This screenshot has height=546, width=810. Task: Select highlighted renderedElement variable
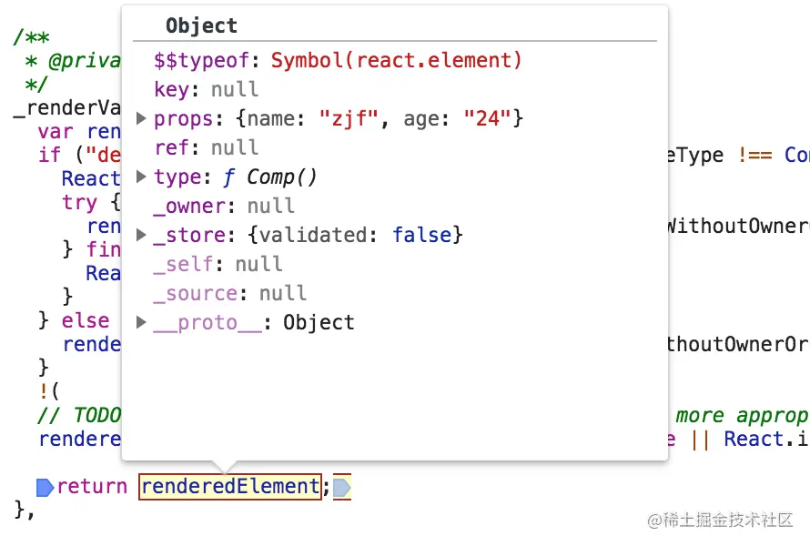point(230,487)
